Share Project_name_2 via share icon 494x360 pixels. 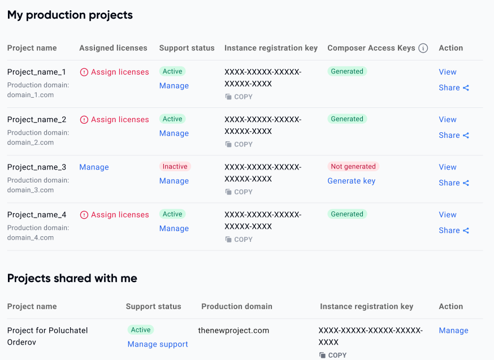coord(466,135)
